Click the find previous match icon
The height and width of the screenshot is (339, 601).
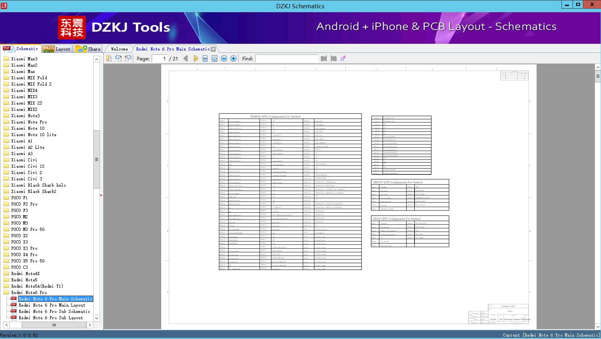coord(324,58)
